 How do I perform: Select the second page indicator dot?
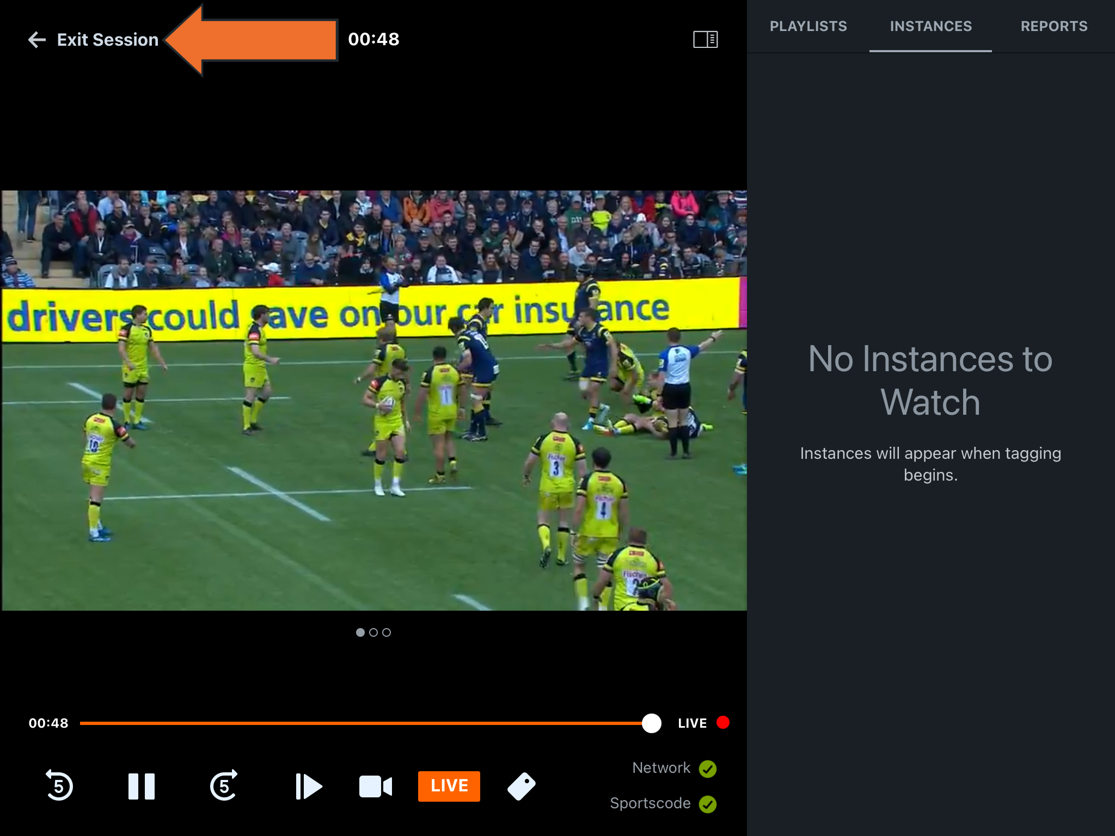pos(373,632)
